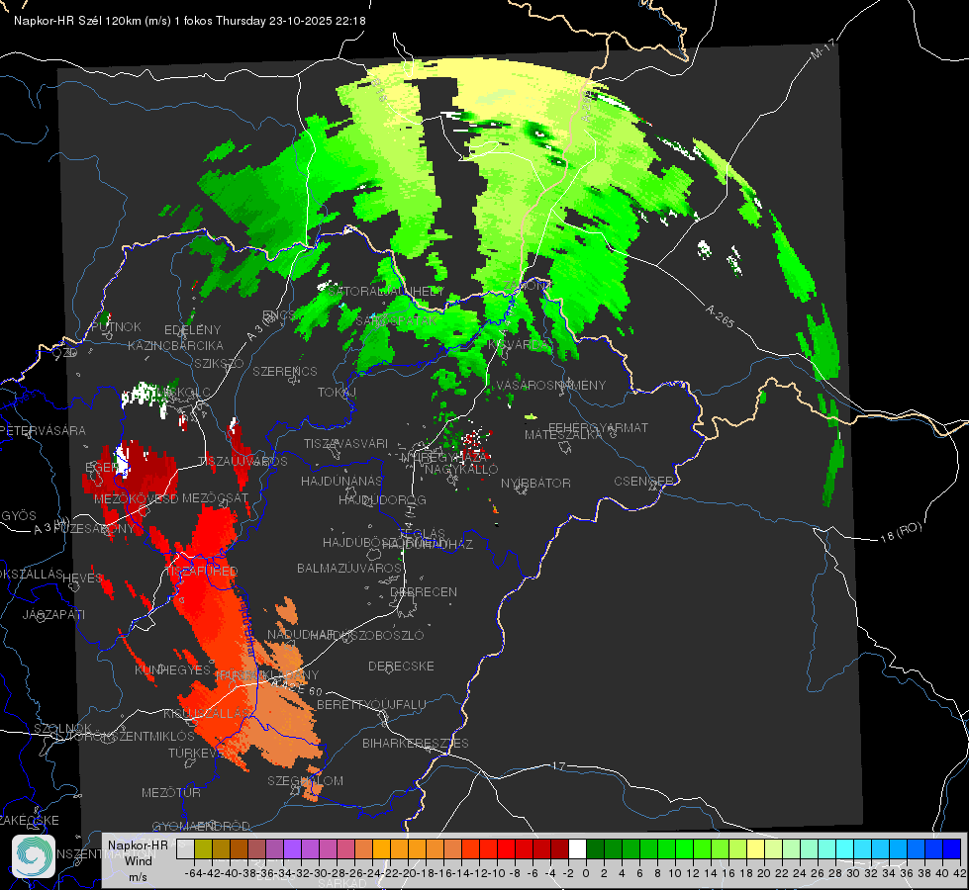Click the HAJDÚNÁNÁS label
Image resolution: width=969 pixels, height=890 pixels.
click(x=341, y=481)
